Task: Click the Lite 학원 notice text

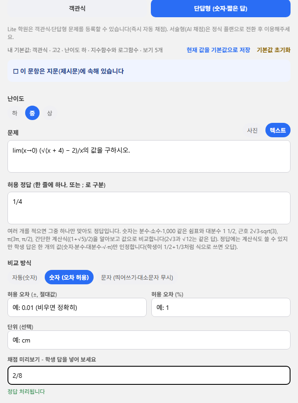Action: tap(149, 33)
